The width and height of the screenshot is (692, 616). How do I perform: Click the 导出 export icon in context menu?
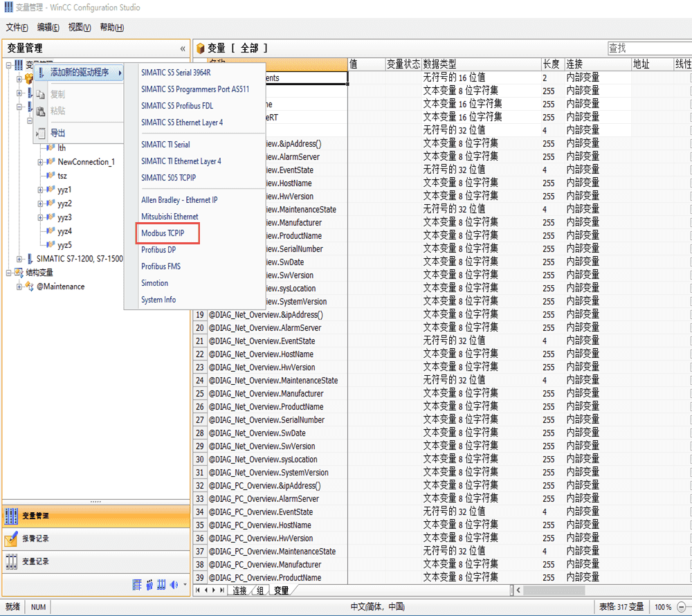click(41, 133)
